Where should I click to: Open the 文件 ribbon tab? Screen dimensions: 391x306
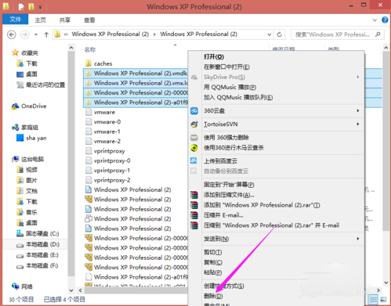[x=16, y=20]
